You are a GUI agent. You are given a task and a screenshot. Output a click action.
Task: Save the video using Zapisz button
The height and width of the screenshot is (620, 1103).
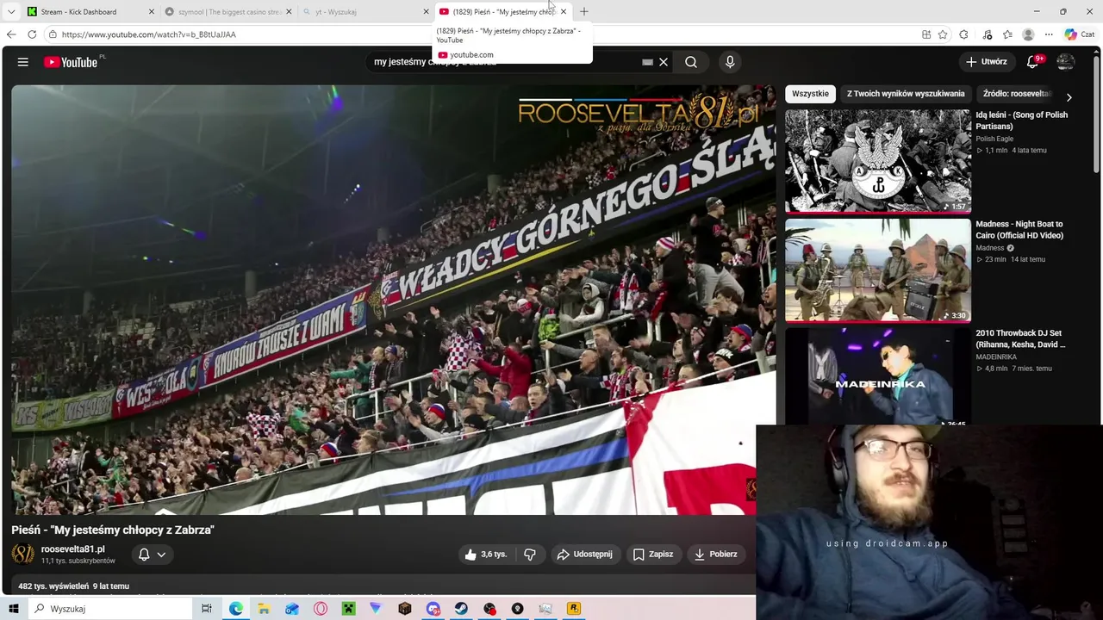point(653,555)
